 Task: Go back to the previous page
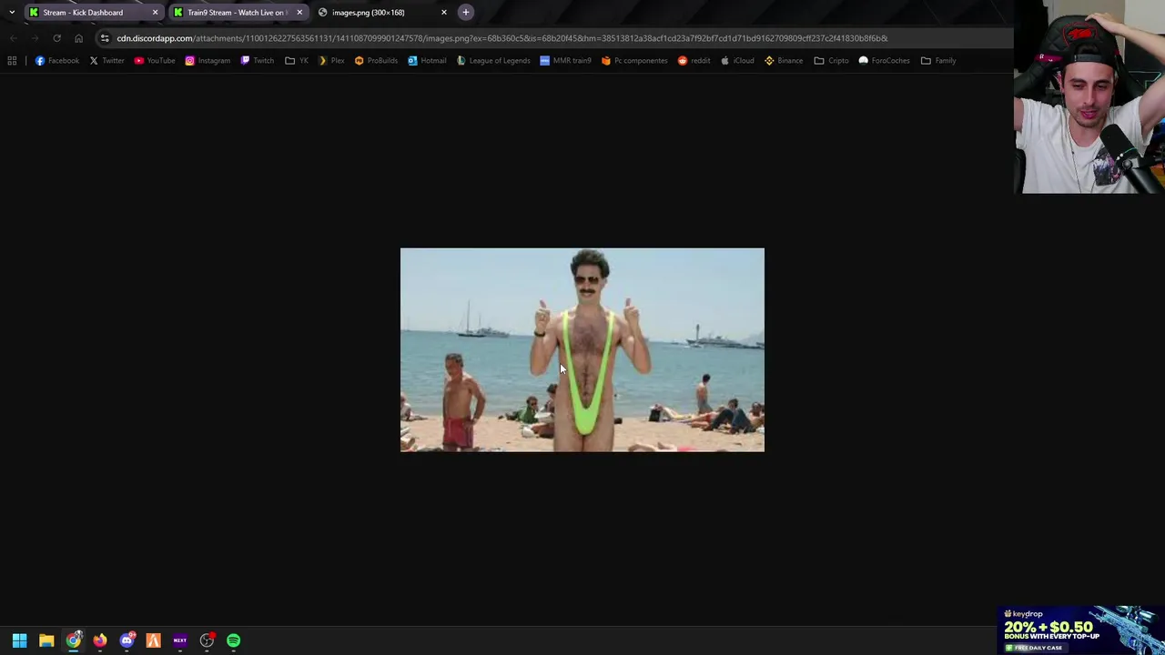point(13,38)
